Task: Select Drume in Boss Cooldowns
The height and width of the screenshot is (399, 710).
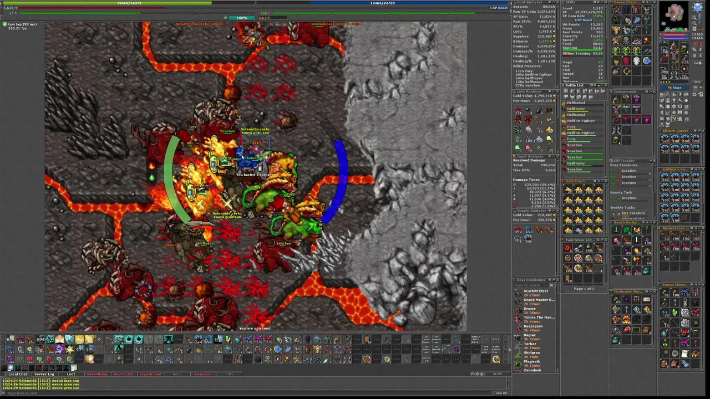Action: tap(534, 311)
